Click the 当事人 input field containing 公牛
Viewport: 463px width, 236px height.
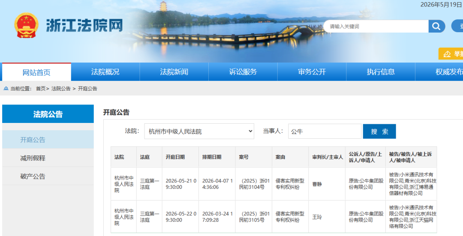(325, 131)
